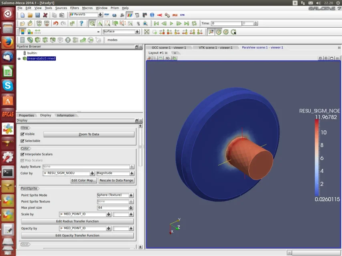342x256 pixels.
Task: Click Edit Opacity Transfer Function button
Action: point(77,236)
